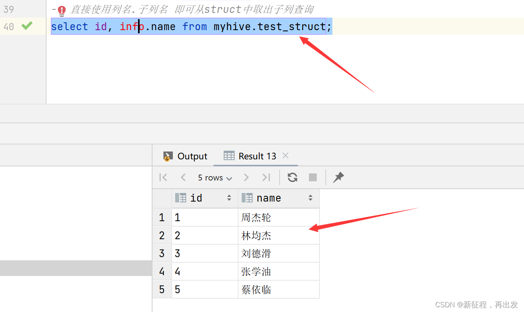Click the id cell in the 蔡依临 row

pyautogui.click(x=205, y=289)
